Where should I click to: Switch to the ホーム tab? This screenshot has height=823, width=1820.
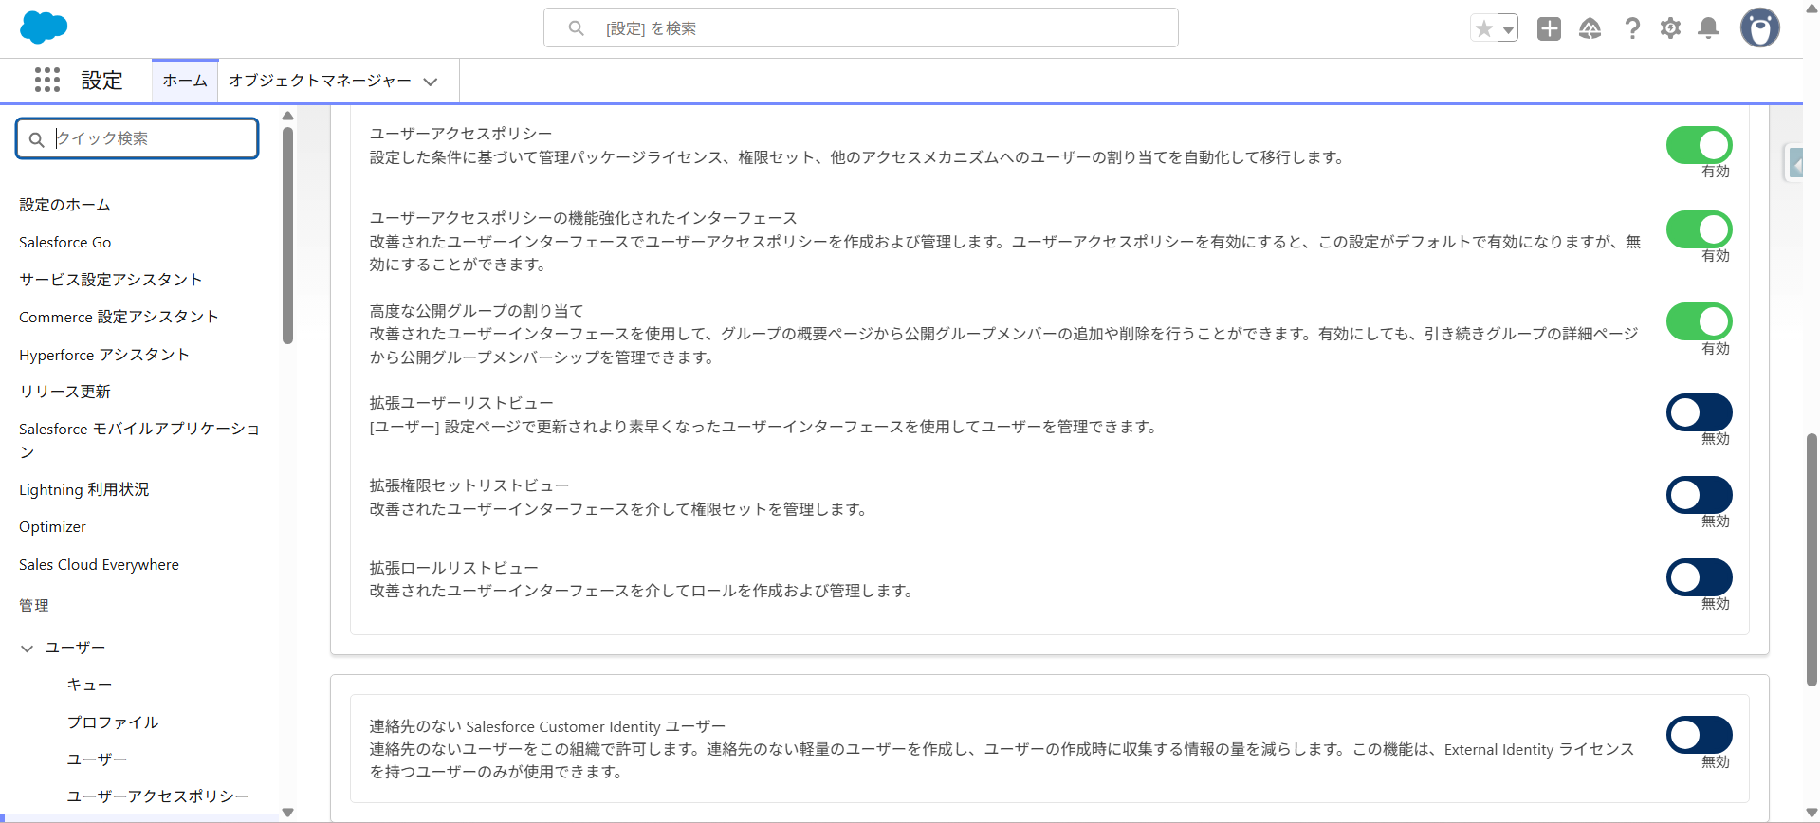[x=185, y=81]
